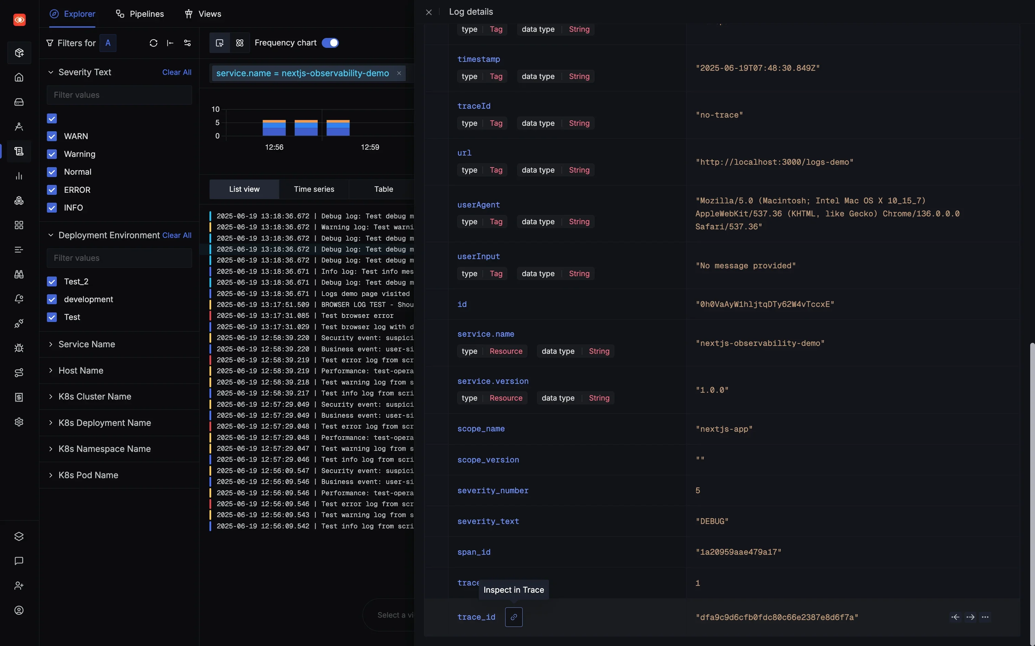Image resolution: width=1035 pixels, height=646 pixels.
Task: Click the Filter values input under Severity Text
Action: pyautogui.click(x=119, y=95)
